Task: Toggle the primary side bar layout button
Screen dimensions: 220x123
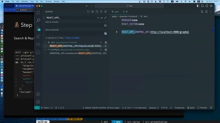Action: 198,6
